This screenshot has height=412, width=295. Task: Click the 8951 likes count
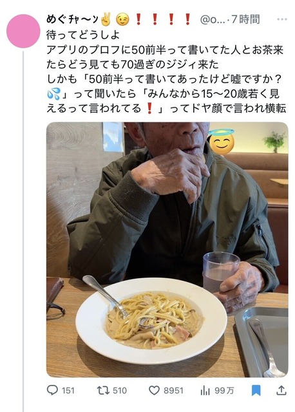(173, 391)
